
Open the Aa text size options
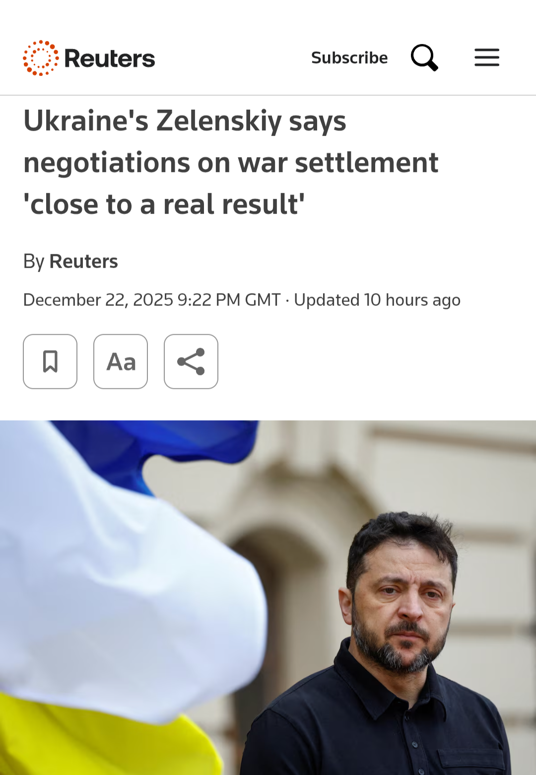coord(121,361)
